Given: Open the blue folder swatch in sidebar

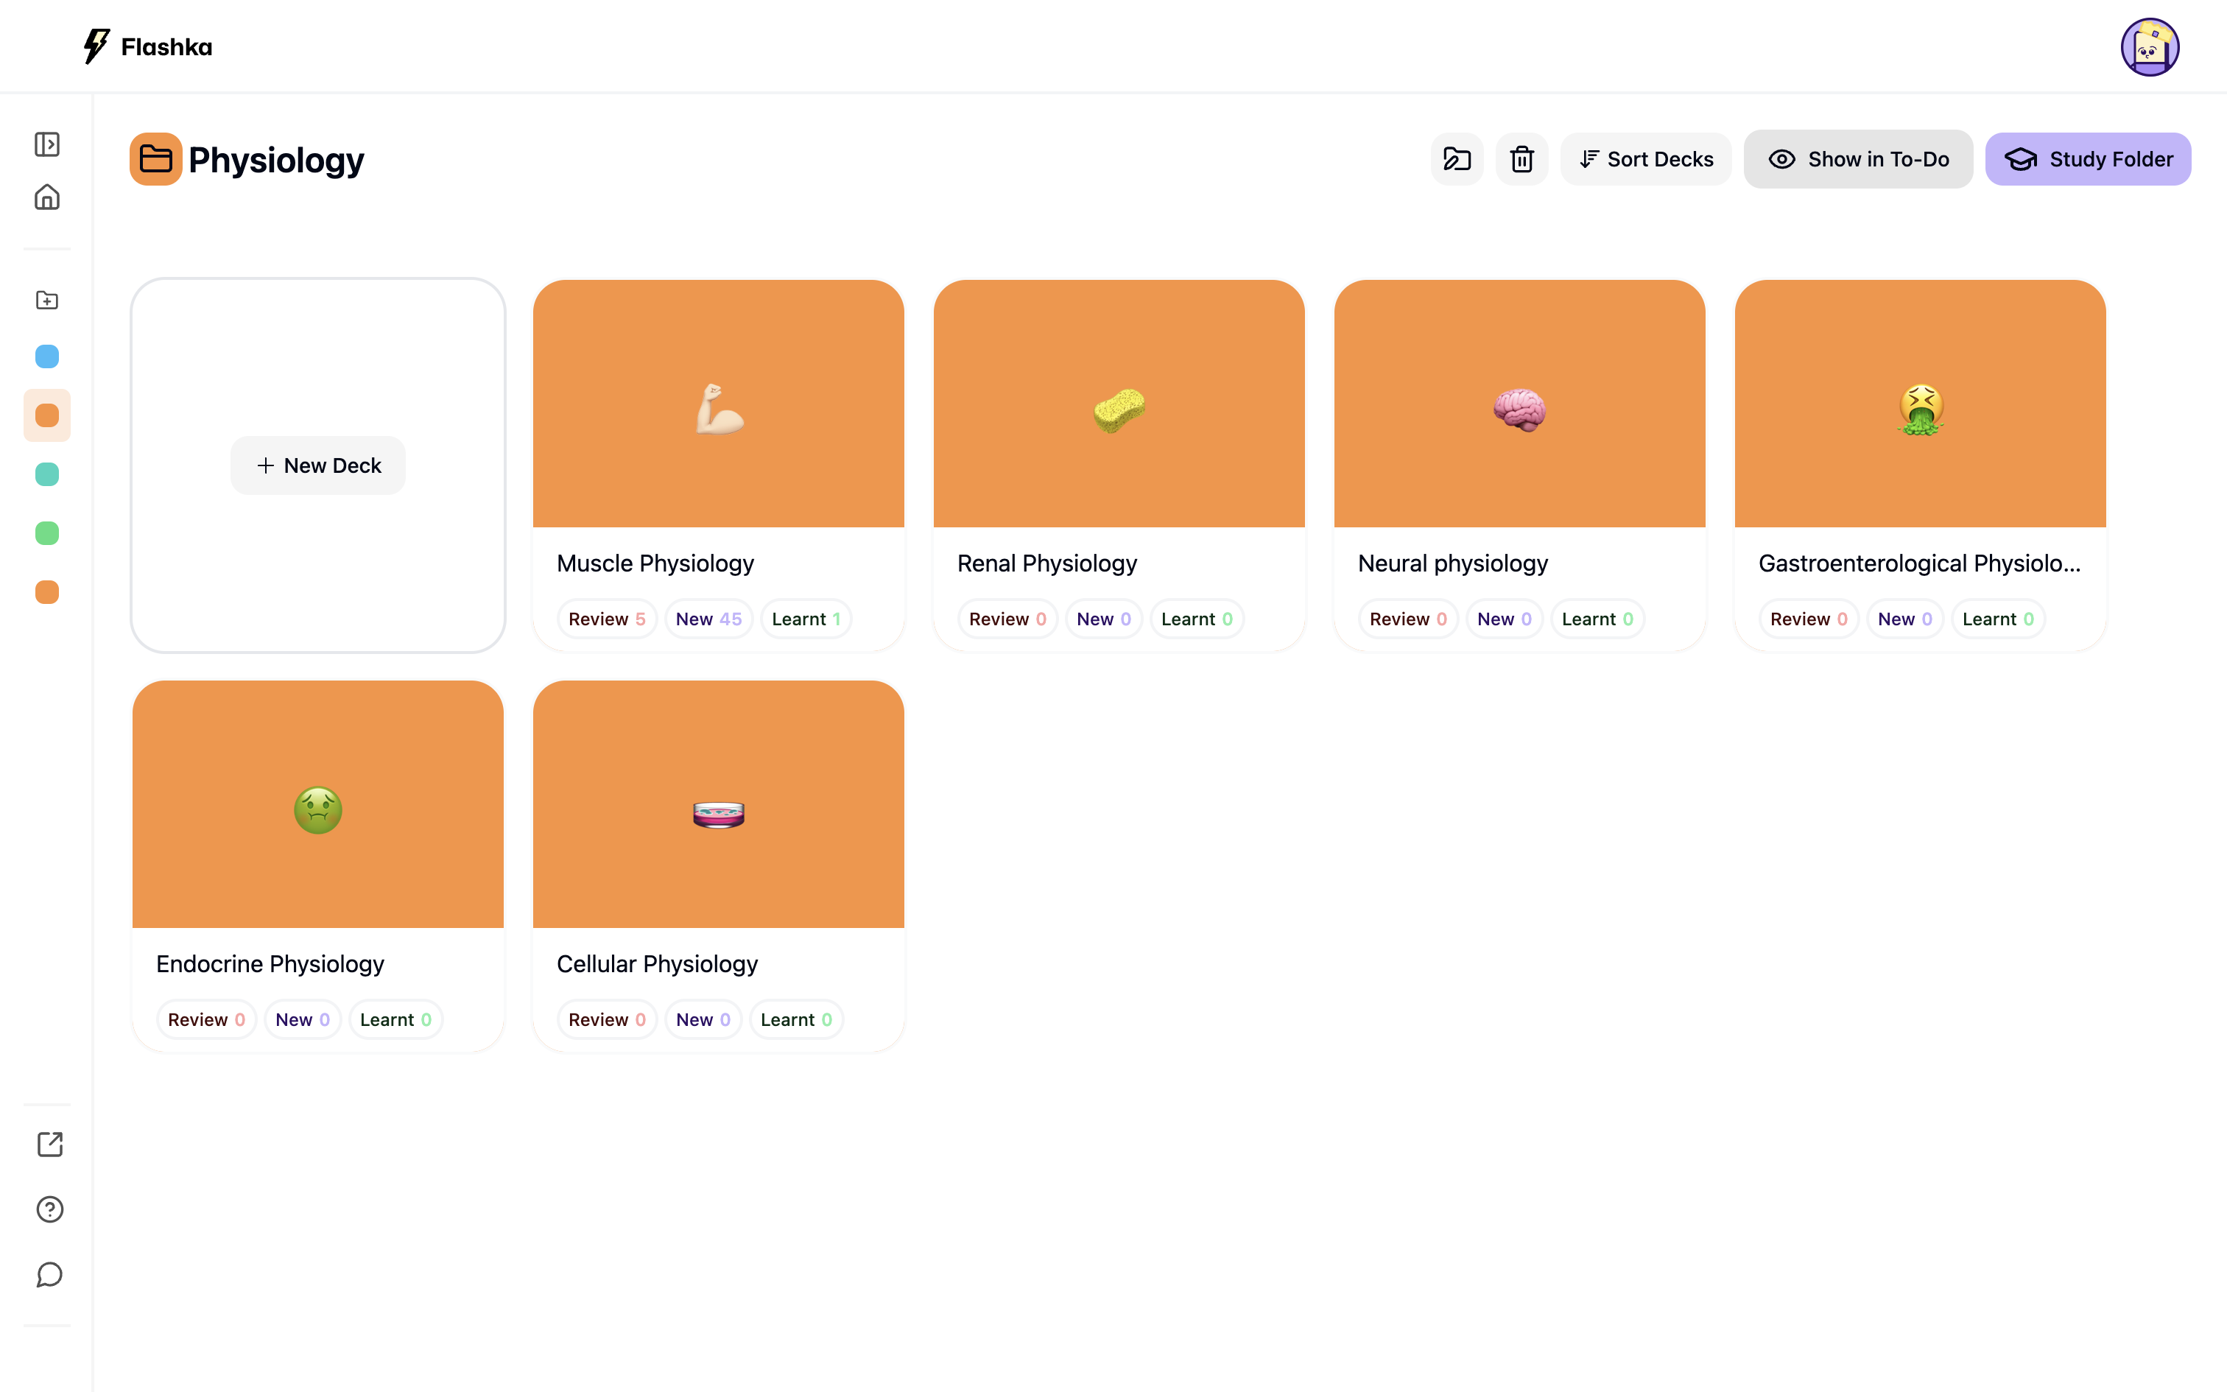Looking at the screenshot, I should pos(47,356).
